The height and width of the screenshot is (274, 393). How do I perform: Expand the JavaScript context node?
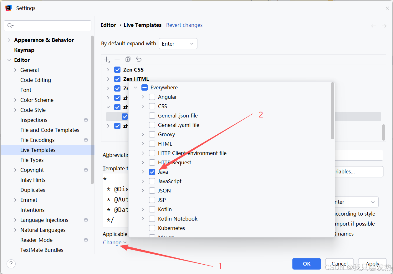pyautogui.click(x=143, y=181)
